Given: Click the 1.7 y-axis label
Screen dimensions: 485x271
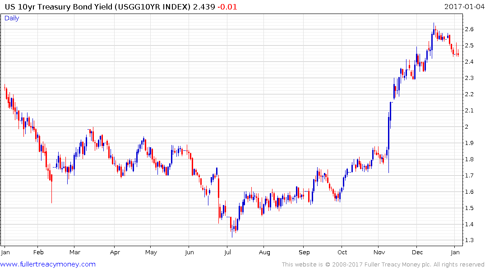Looking at the screenshot, I should point(469,176).
